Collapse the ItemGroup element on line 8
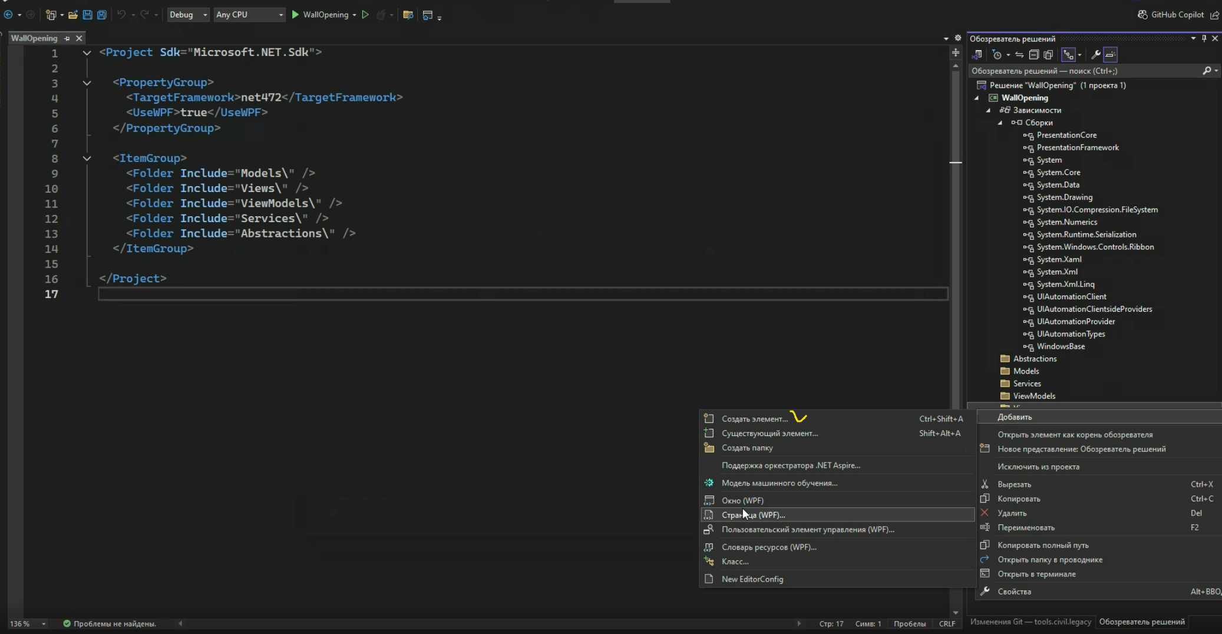The width and height of the screenshot is (1222, 634). tap(87, 158)
